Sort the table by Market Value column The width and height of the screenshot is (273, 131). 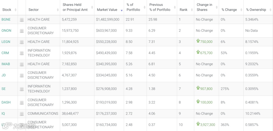pyautogui.click(x=107, y=10)
